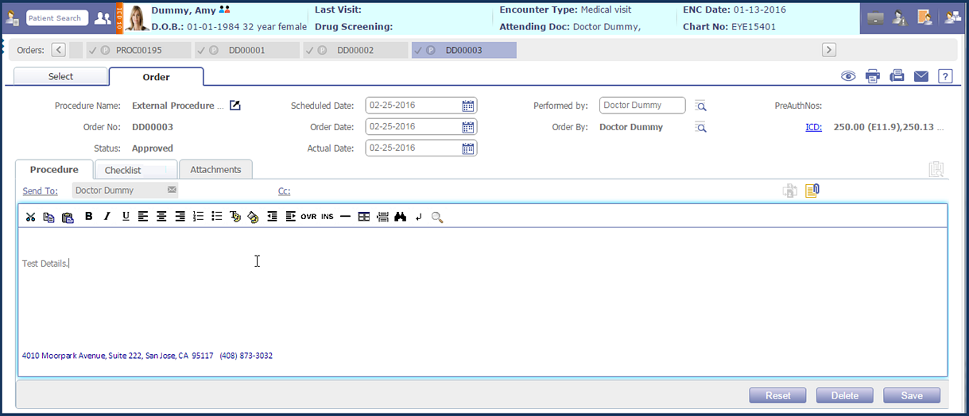This screenshot has width=969, height=416.
Task: Click inside the Patient Search field
Action: (57, 17)
